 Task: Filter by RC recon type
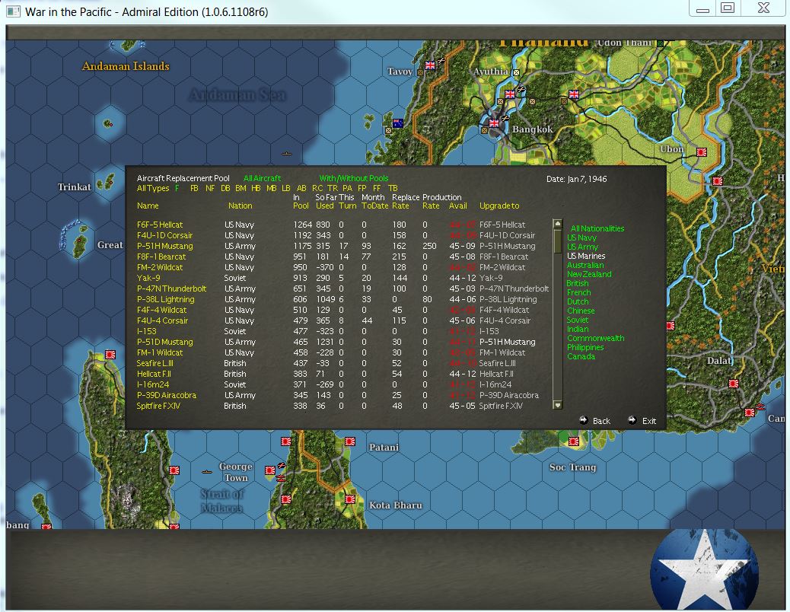coord(317,188)
